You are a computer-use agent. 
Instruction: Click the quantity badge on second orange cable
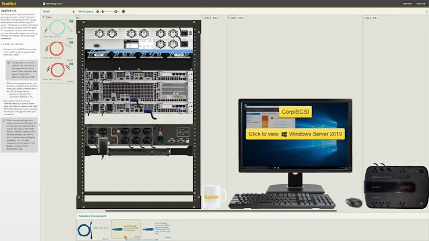click(x=71, y=43)
